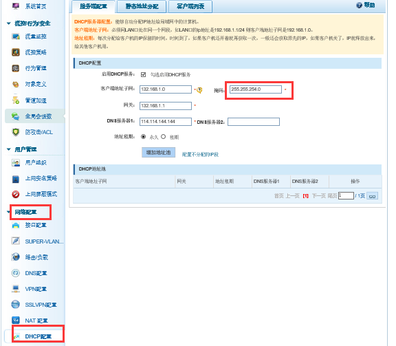Click the hint icon beside 客户端地址子网

pyautogui.click(x=199, y=90)
